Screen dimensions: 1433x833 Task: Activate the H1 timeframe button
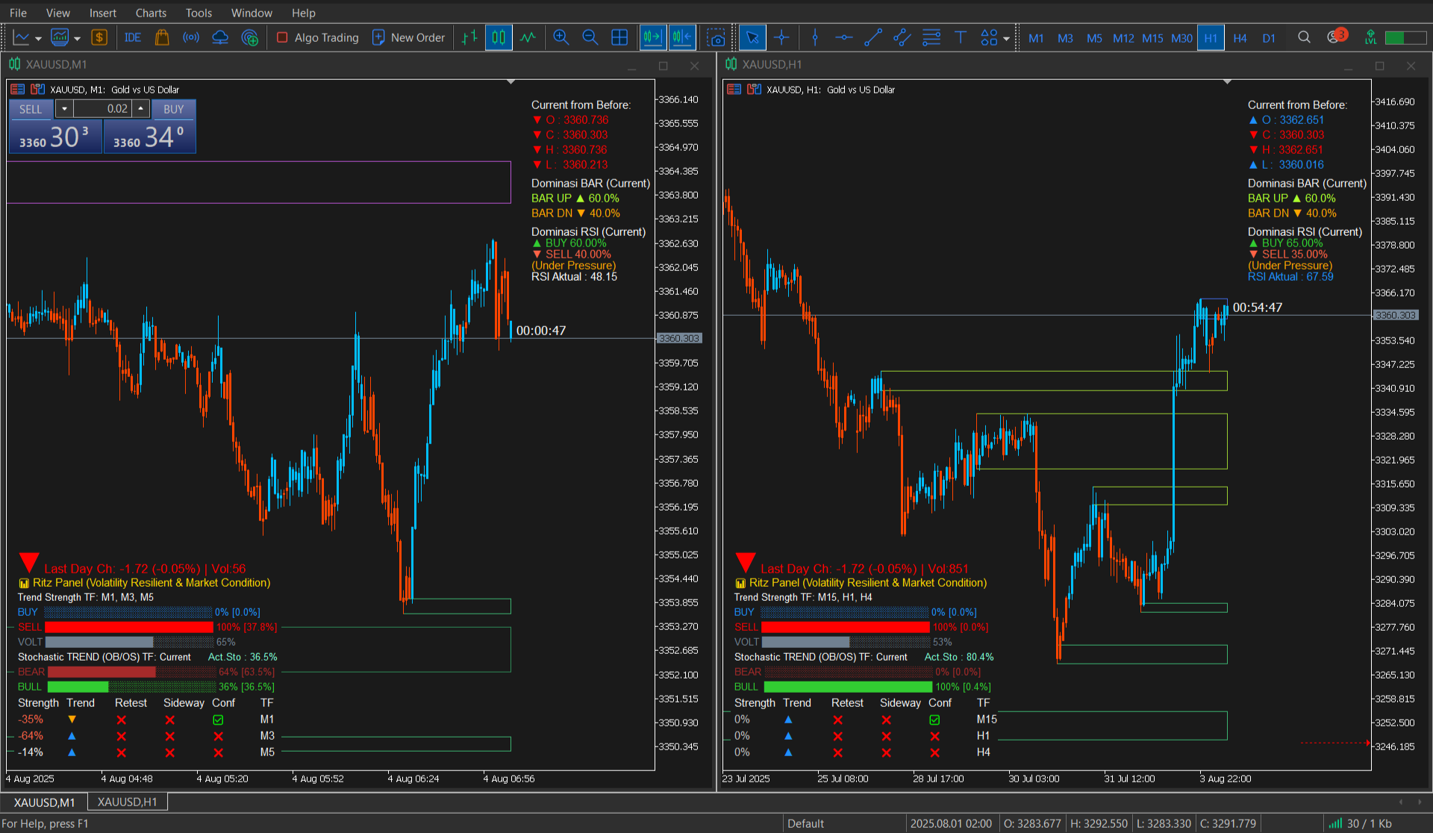(1211, 38)
